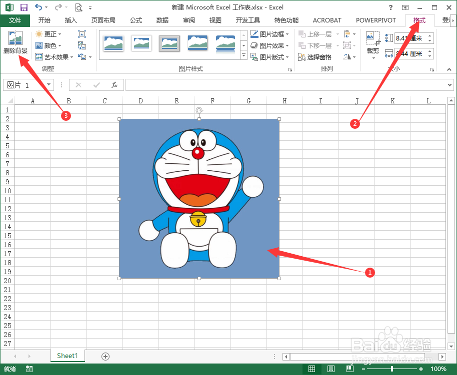The image size is (457, 375).
Task: Select the third highlighted picture style
Action: 169,43
